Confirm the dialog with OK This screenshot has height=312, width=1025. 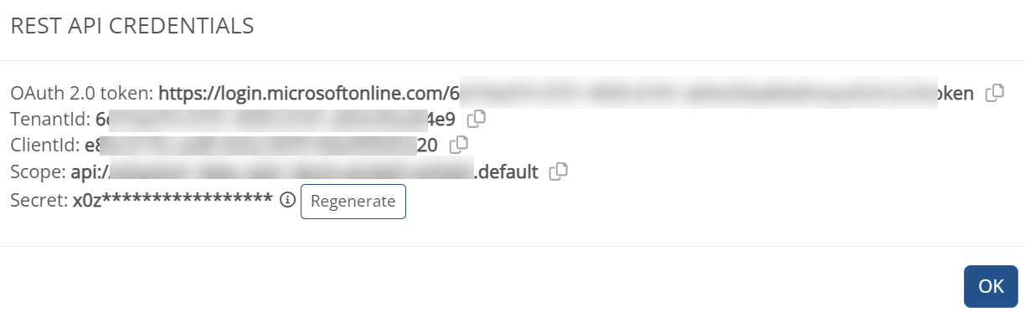[991, 286]
